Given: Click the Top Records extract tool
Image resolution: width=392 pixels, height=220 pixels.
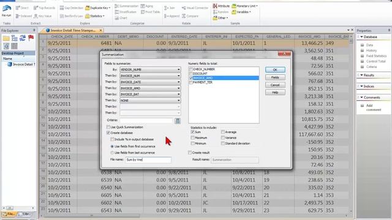Looking at the screenshot, I should (x=44, y=8).
